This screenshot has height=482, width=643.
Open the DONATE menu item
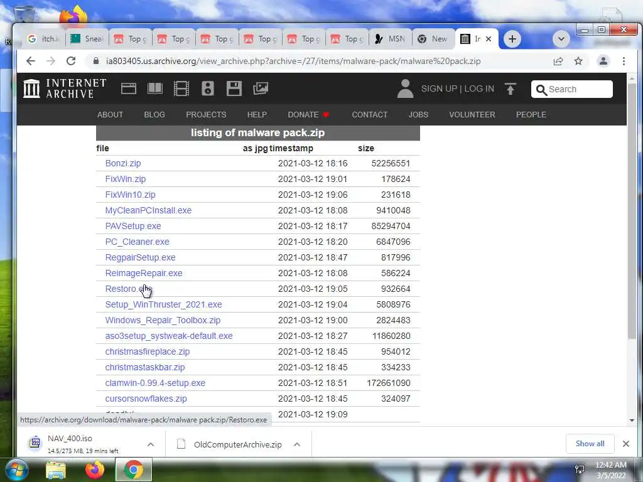click(308, 115)
